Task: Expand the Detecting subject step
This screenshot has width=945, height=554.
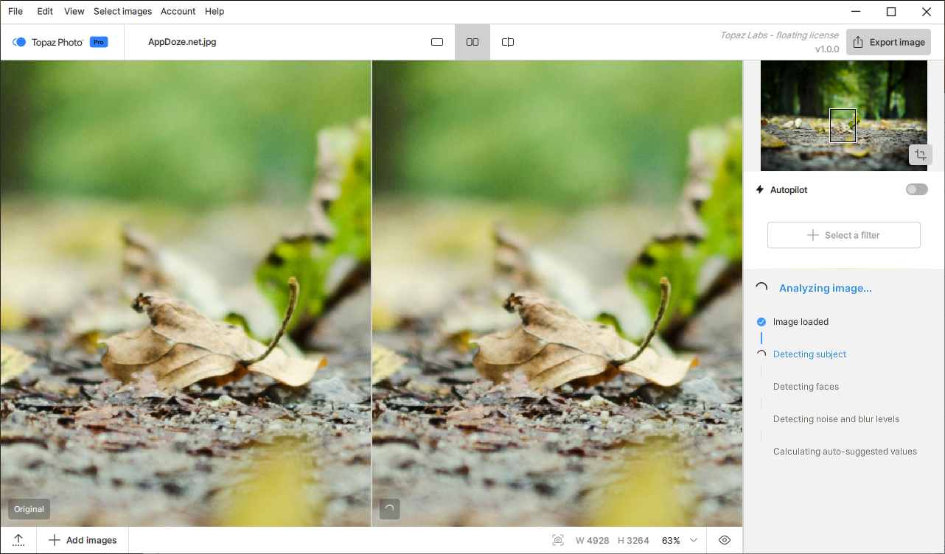Action: (809, 354)
